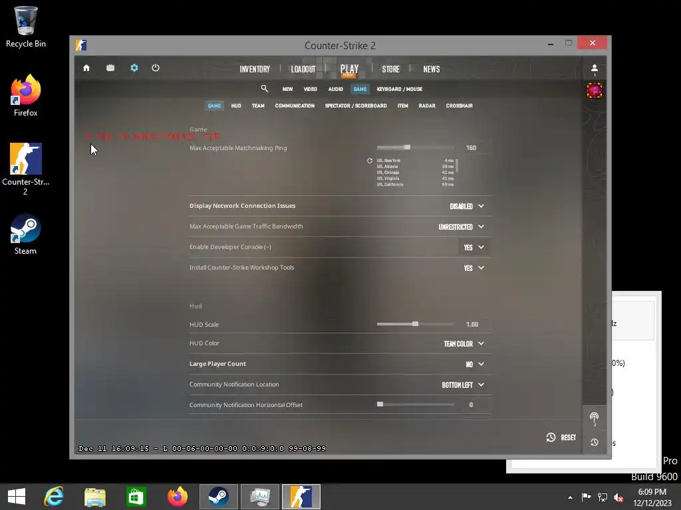Show hidden system tray icons
681x510 pixels.
tap(570, 497)
